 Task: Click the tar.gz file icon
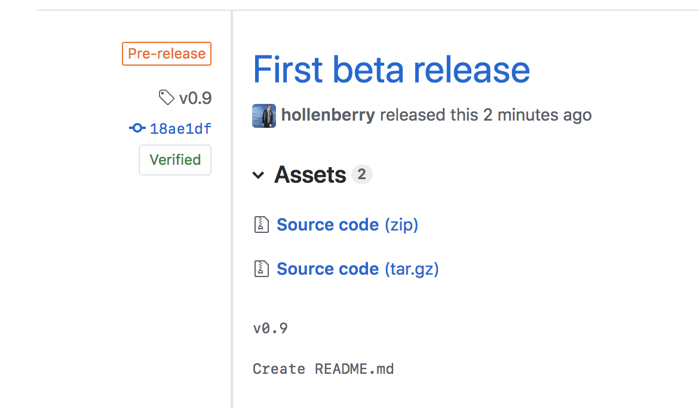tap(262, 269)
